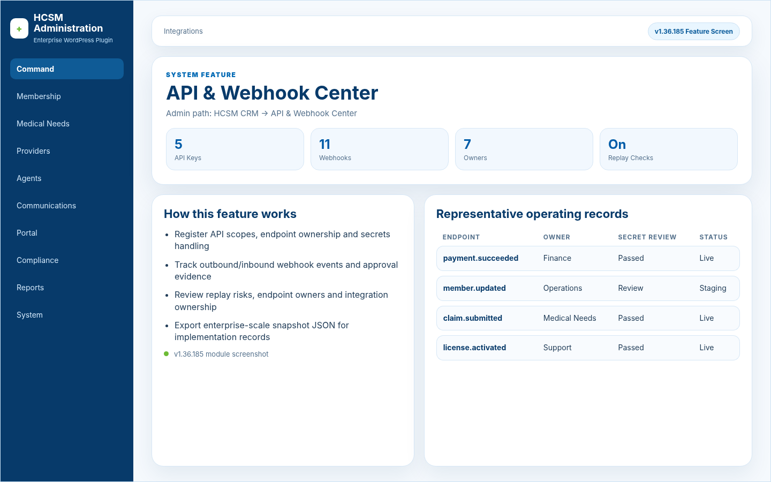
Task: Open Reports in the sidebar
Action: coord(67,288)
